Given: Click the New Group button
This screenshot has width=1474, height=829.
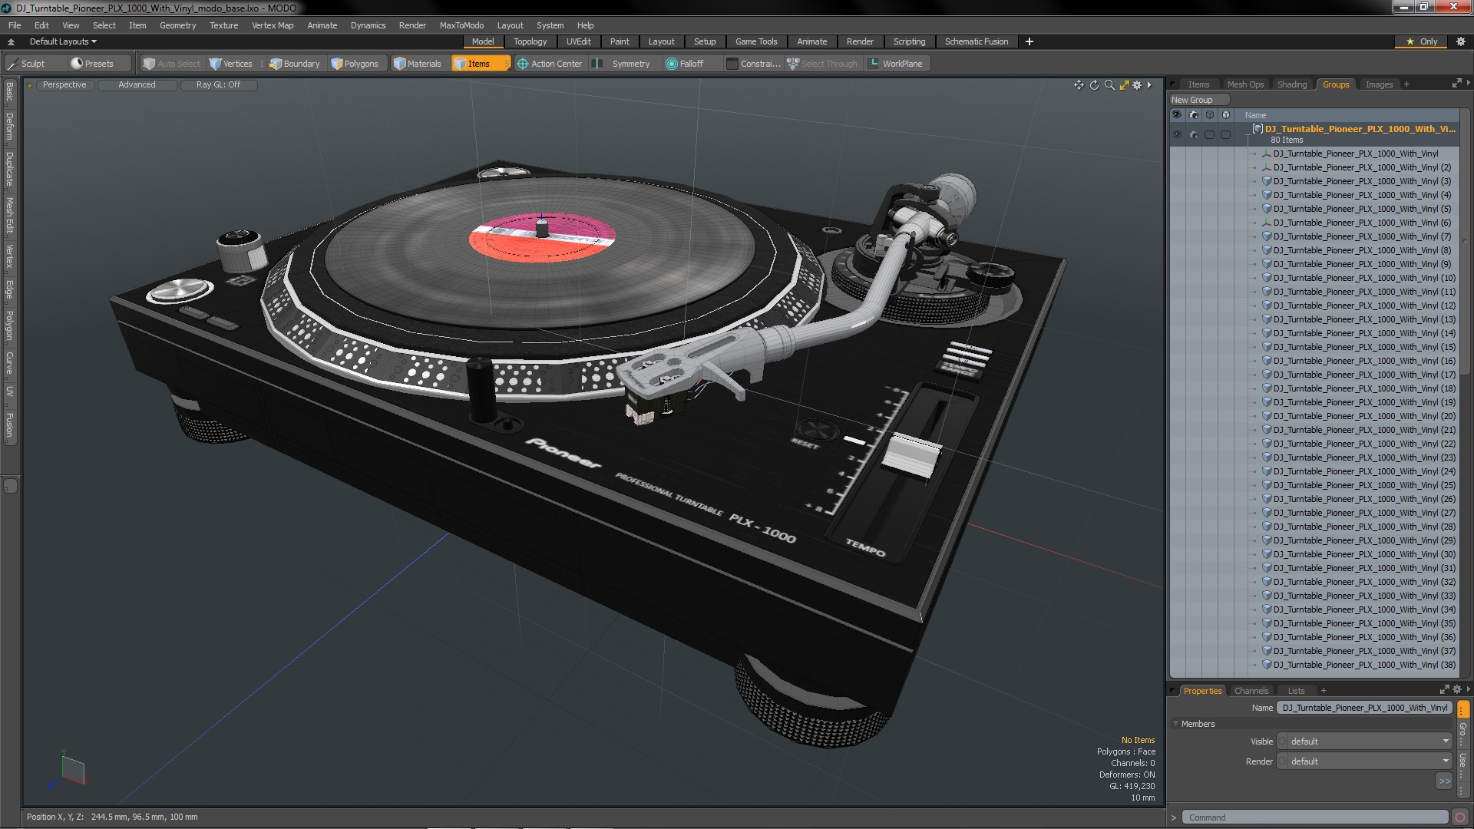Looking at the screenshot, I should pos(1198,100).
